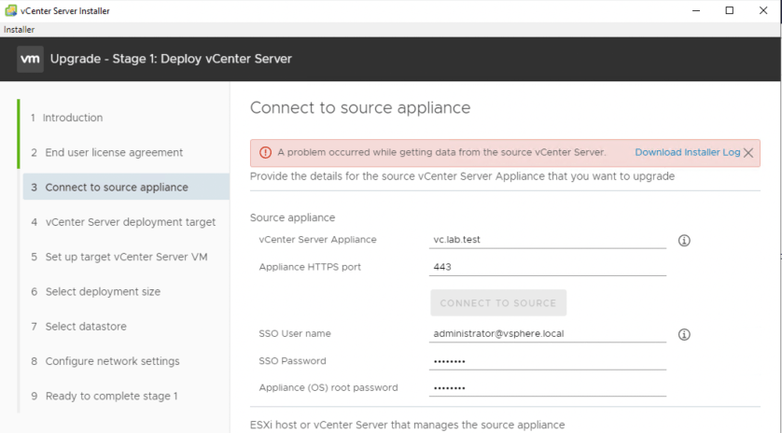
Task: Focus the Appliance HTTPS port field
Action: click(547, 267)
